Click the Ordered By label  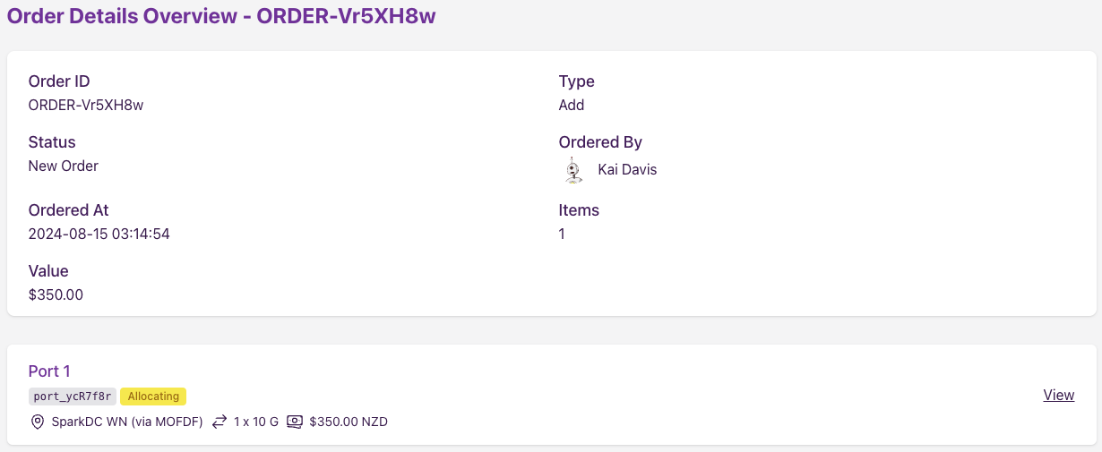point(600,142)
